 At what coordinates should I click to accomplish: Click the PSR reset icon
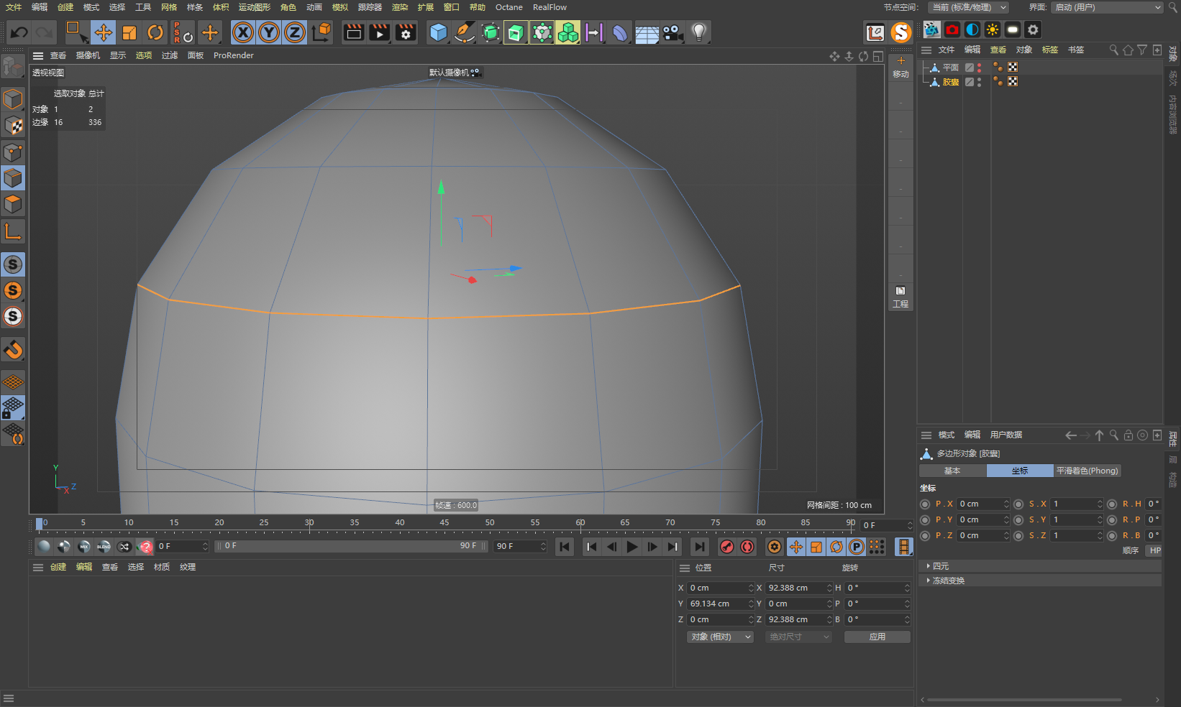pyautogui.click(x=183, y=32)
